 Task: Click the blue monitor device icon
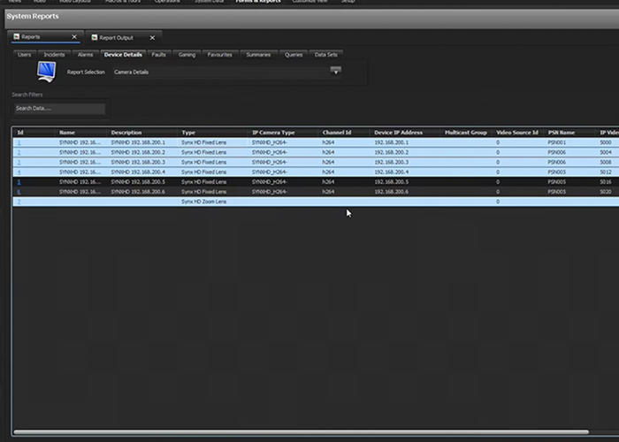pyautogui.click(x=47, y=72)
